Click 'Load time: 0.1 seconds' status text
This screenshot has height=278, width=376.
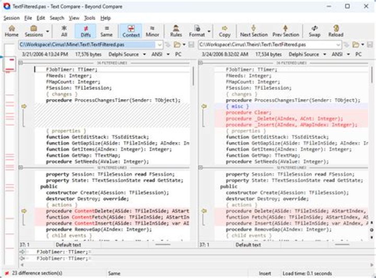click(307, 273)
